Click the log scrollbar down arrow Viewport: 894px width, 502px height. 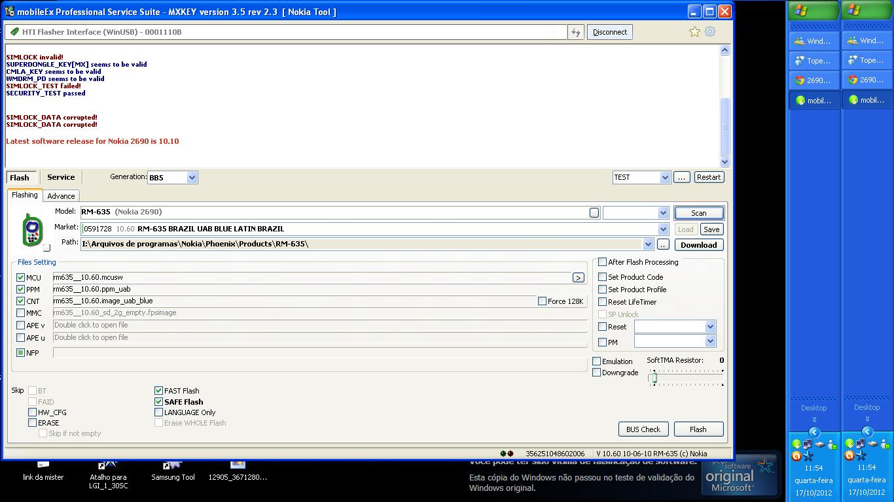pyautogui.click(x=724, y=161)
